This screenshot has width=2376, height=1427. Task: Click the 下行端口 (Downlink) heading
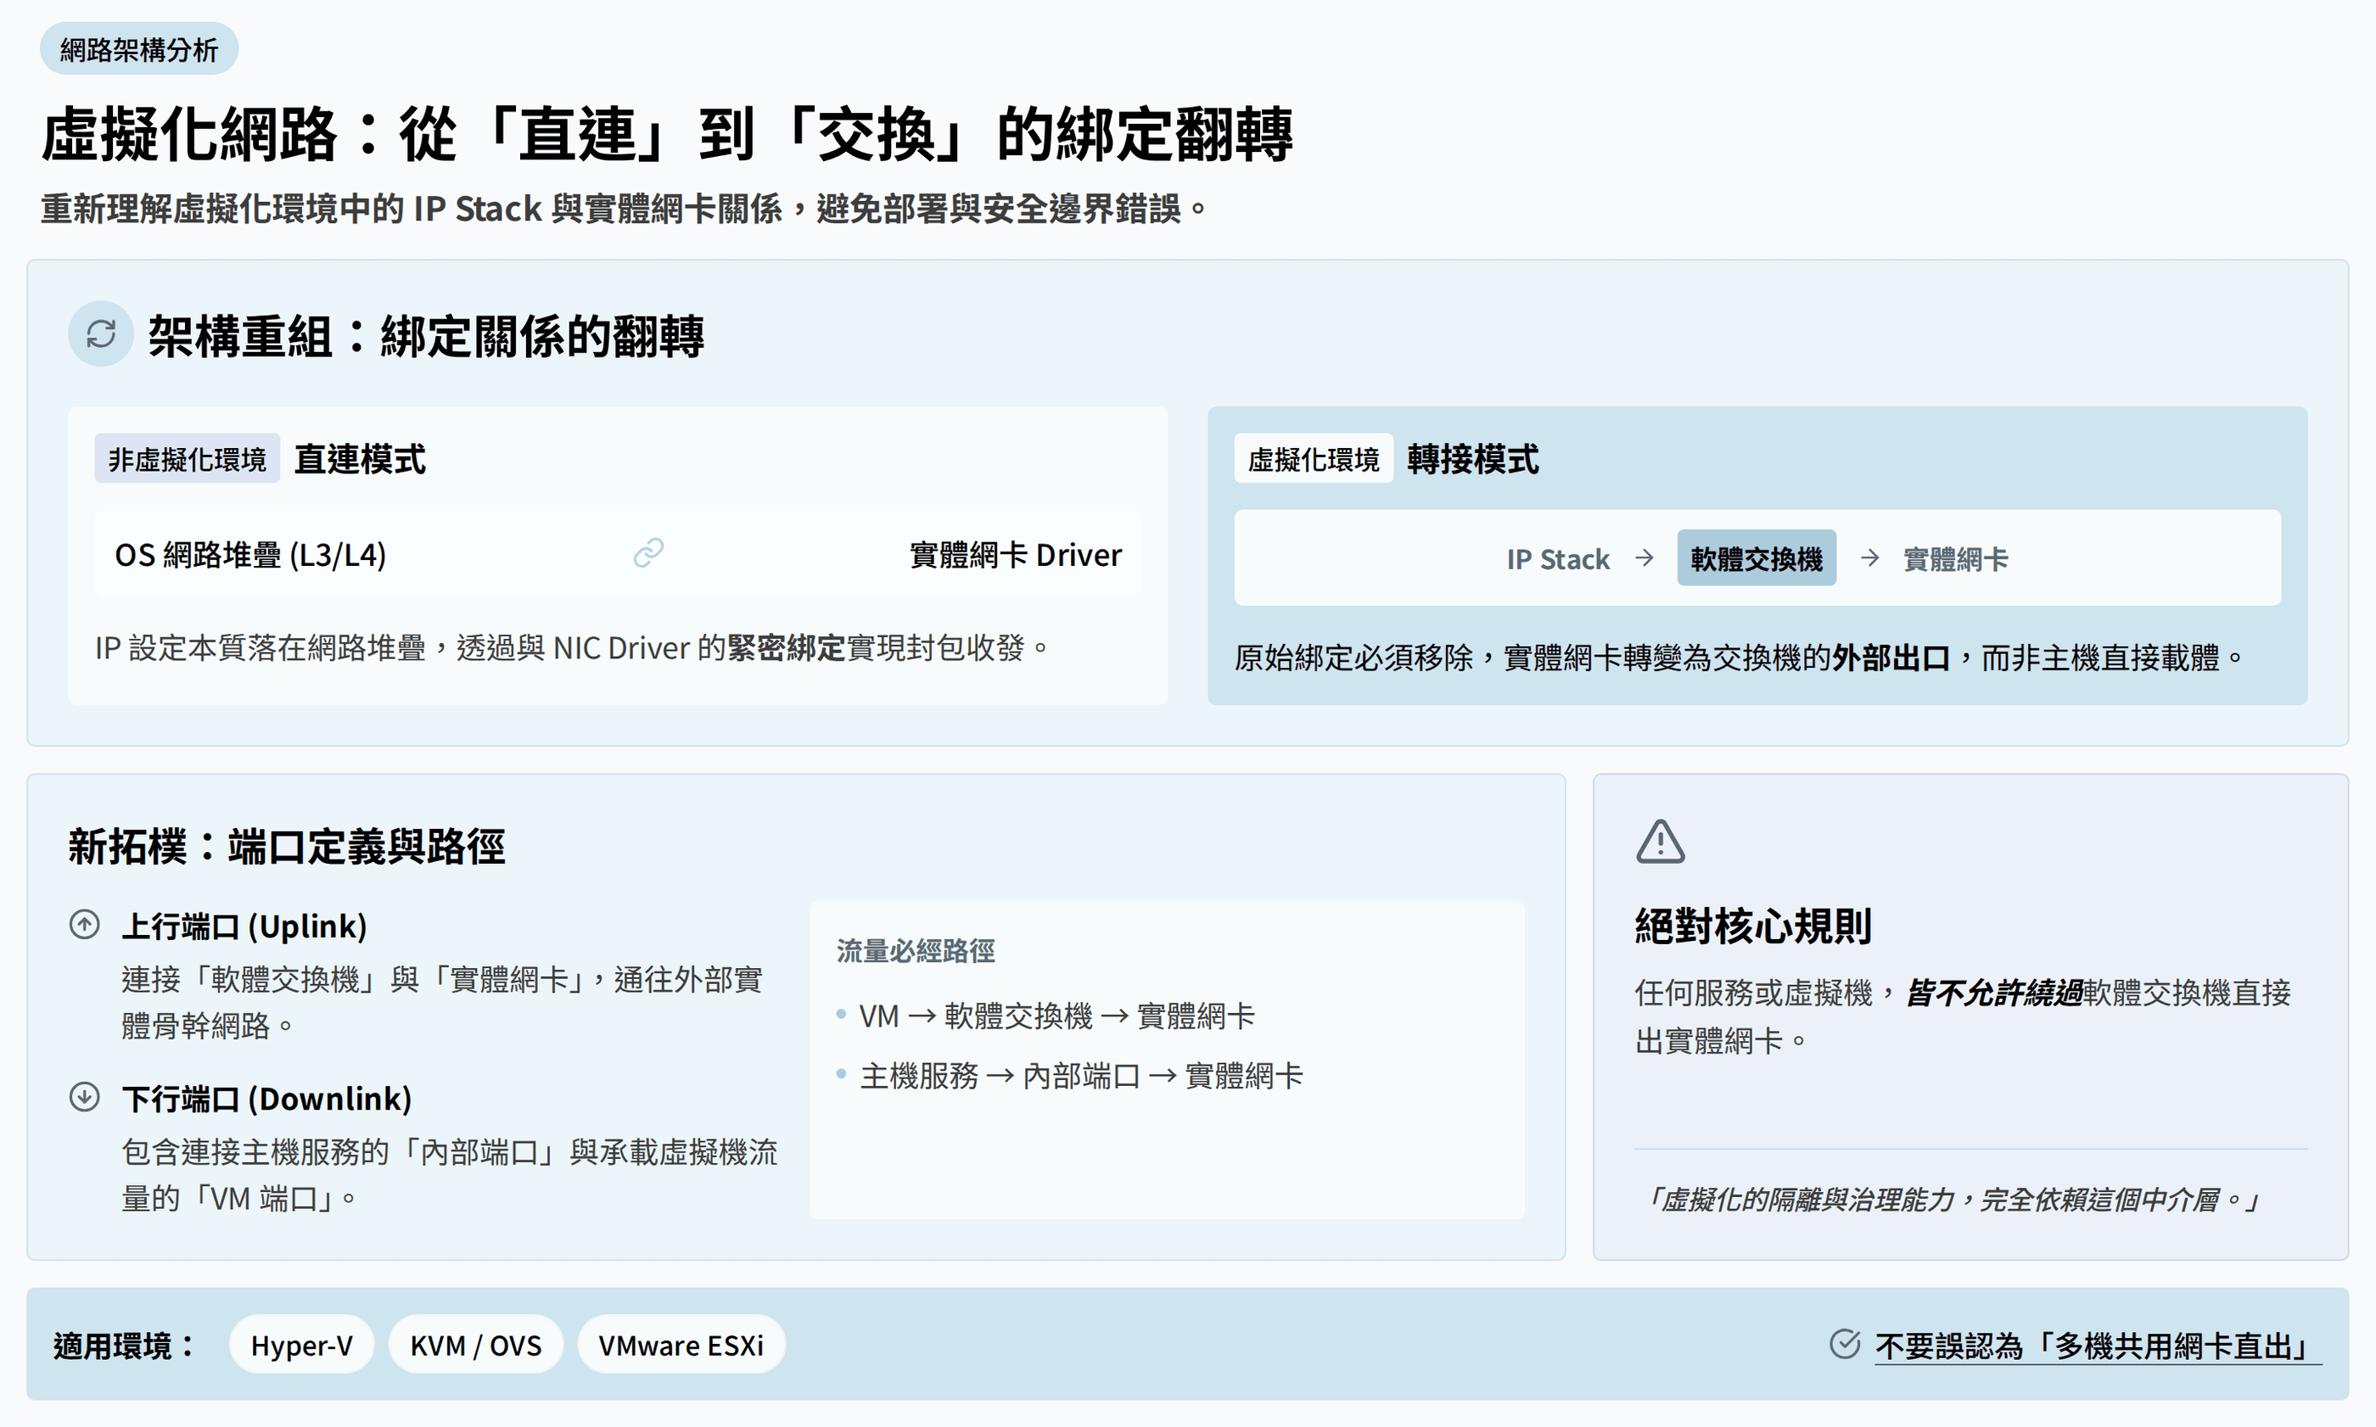tap(266, 1098)
